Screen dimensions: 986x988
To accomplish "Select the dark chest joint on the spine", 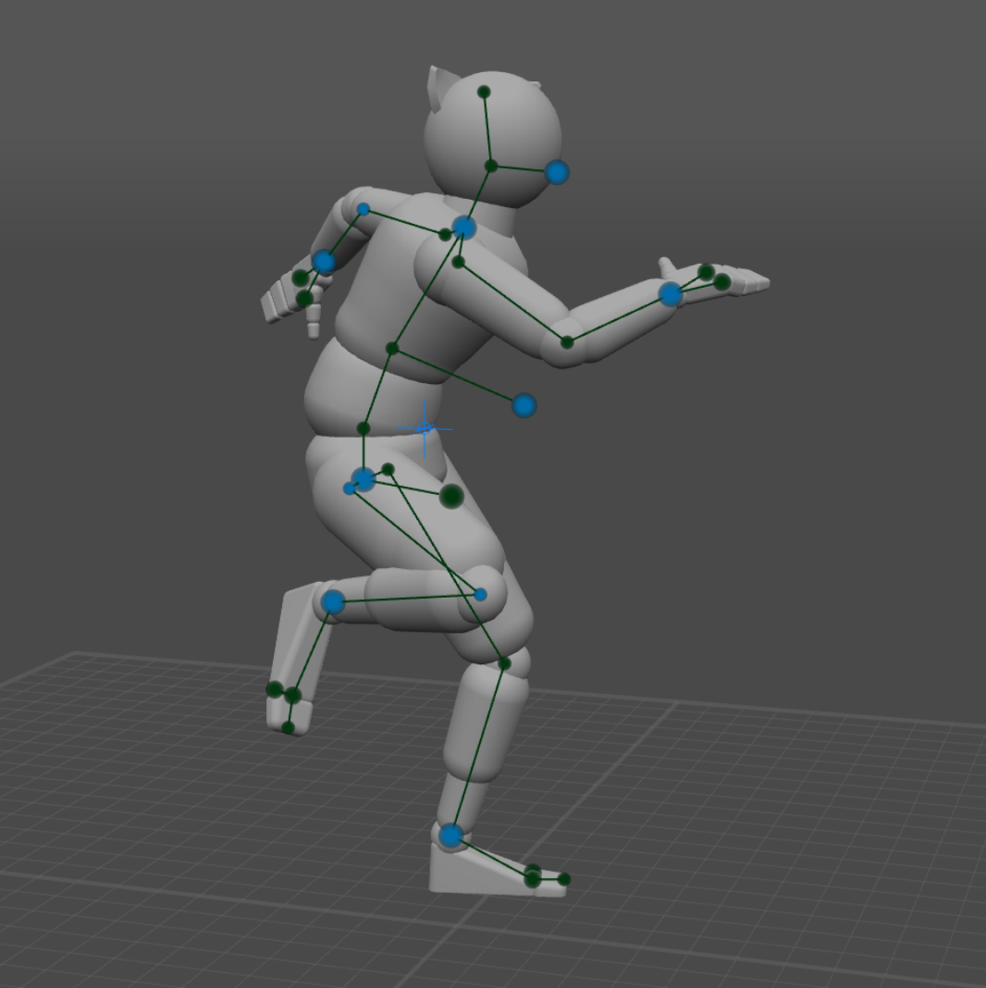I will point(392,349).
